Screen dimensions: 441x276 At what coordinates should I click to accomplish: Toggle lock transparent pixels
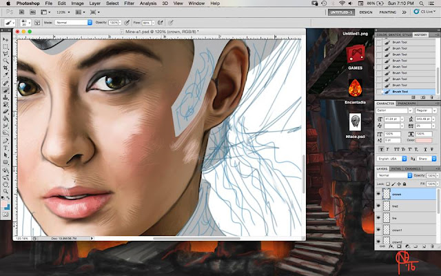tap(388, 184)
